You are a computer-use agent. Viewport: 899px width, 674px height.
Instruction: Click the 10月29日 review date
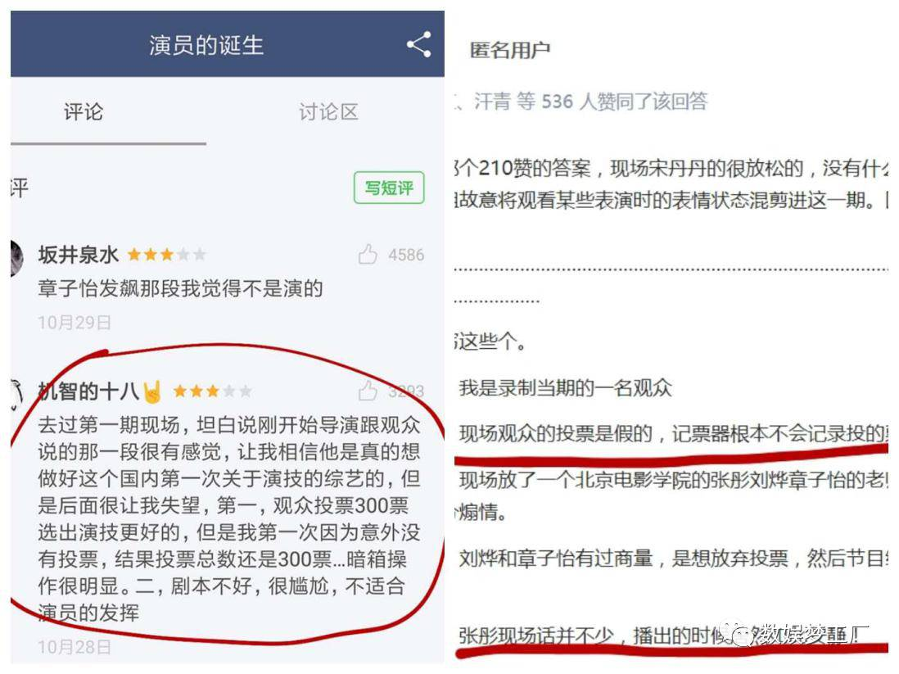(x=75, y=323)
